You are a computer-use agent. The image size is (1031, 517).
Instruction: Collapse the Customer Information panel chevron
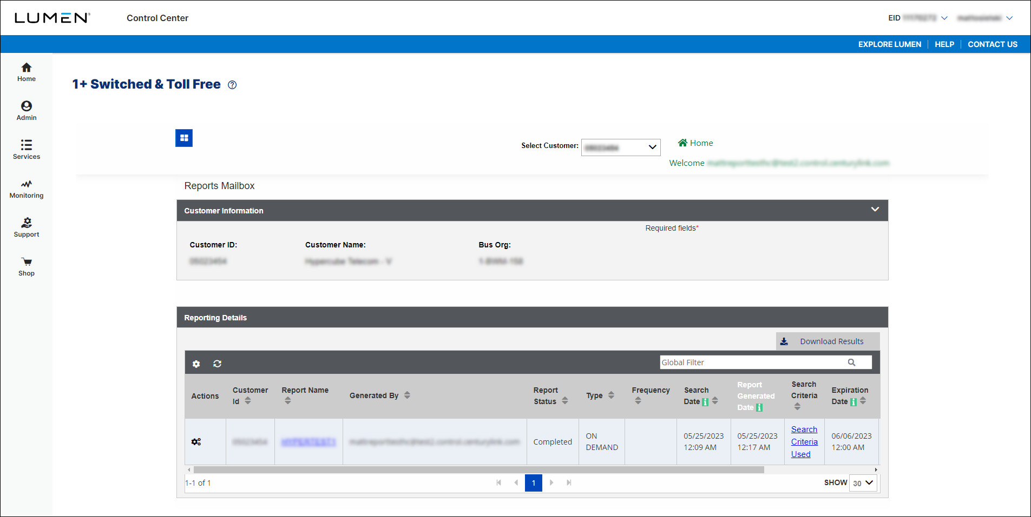point(875,210)
